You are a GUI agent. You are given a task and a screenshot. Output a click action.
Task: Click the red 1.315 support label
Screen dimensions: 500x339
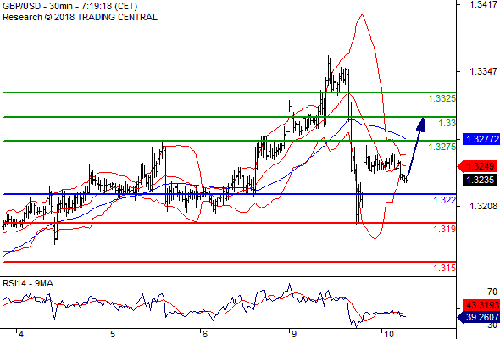tap(445, 268)
